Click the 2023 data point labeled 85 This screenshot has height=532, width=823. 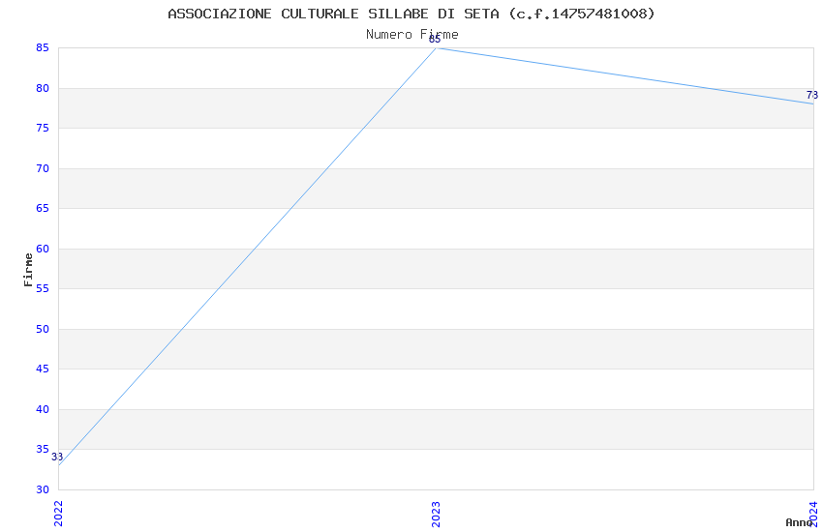[x=436, y=48]
